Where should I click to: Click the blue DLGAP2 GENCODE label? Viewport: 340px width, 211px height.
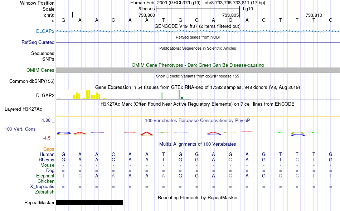tap(45, 31)
